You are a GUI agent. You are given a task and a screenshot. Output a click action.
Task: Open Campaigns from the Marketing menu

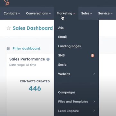coord(67,92)
